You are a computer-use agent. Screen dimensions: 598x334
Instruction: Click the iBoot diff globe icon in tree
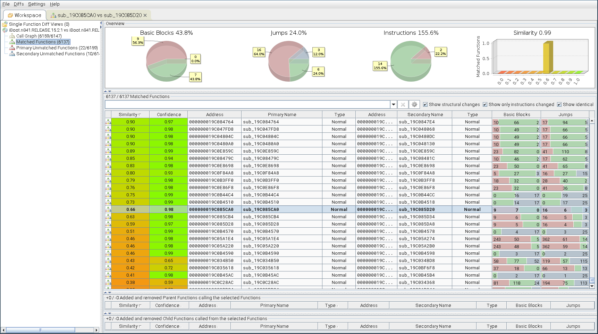pos(5,30)
